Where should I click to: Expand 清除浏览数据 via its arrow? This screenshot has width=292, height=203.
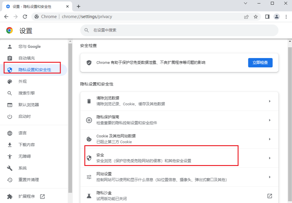pyautogui.click(x=270, y=101)
